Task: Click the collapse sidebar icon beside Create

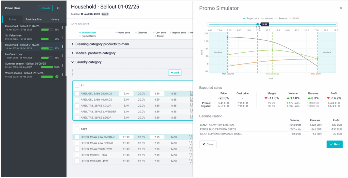Action: (x=58, y=8)
